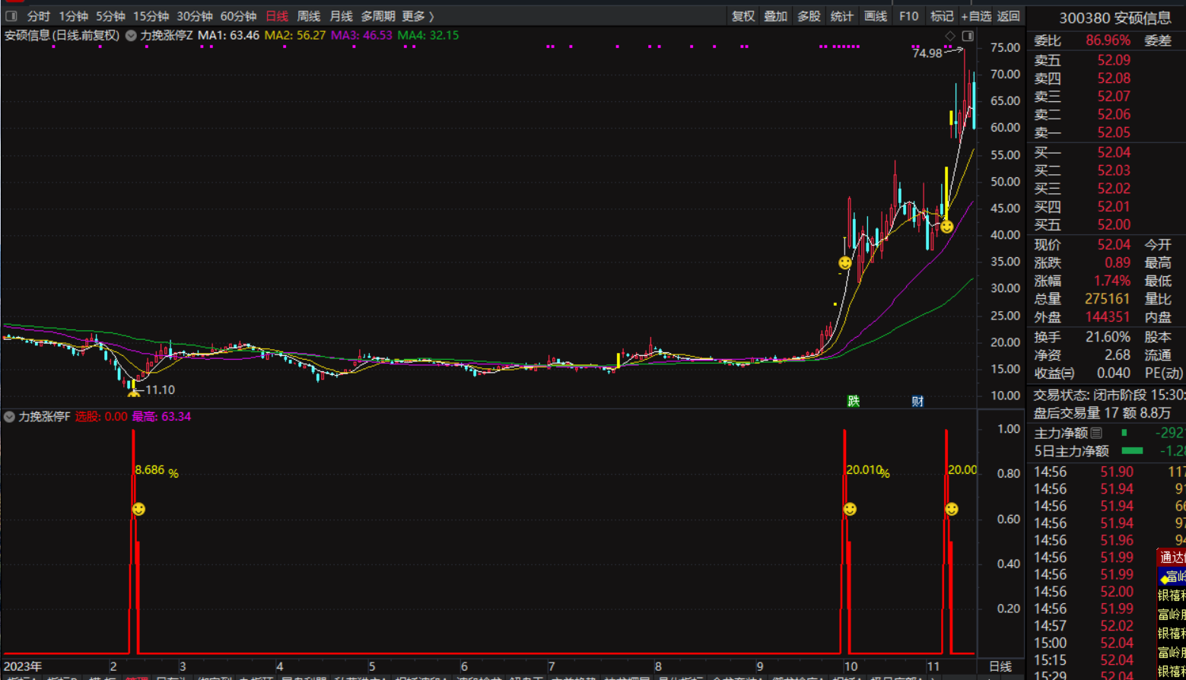Expand the 力挽涨停F sub-indicator dropdown
Screen dimensions: 1186x680
tap(10, 417)
